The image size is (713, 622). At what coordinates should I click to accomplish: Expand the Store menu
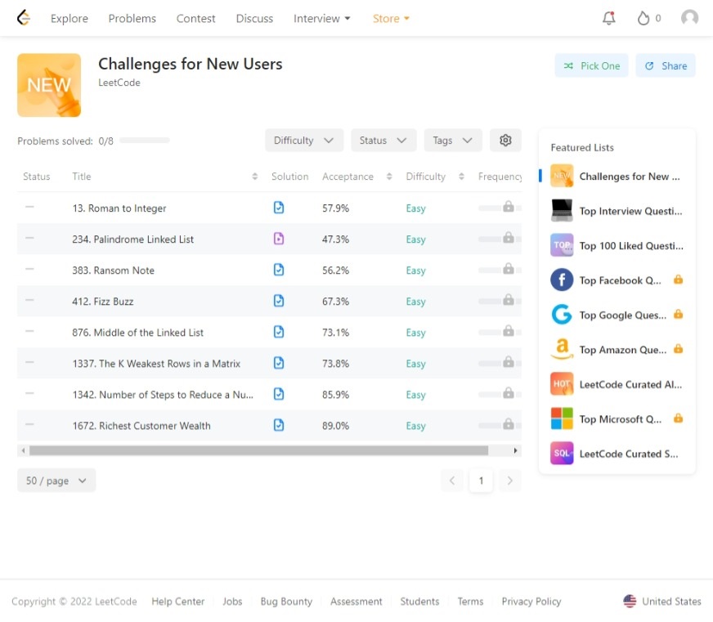pyautogui.click(x=391, y=18)
